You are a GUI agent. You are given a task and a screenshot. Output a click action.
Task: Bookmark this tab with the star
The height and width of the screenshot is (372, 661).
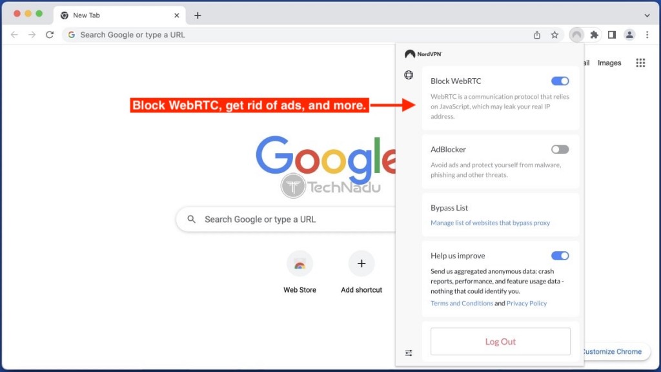[x=554, y=35]
